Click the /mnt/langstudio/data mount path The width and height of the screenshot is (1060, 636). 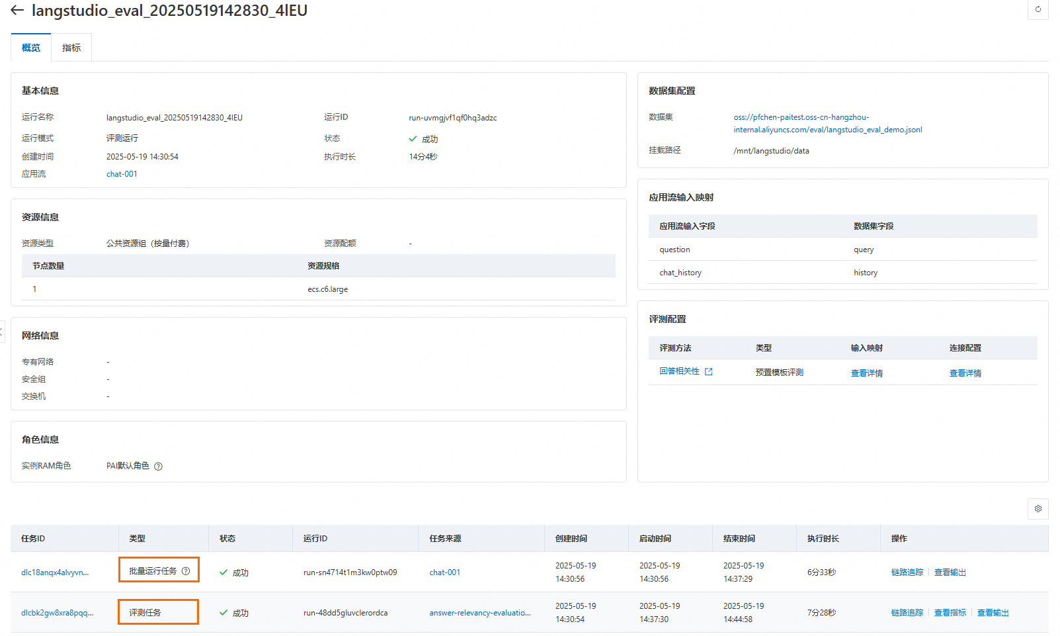(771, 151)
